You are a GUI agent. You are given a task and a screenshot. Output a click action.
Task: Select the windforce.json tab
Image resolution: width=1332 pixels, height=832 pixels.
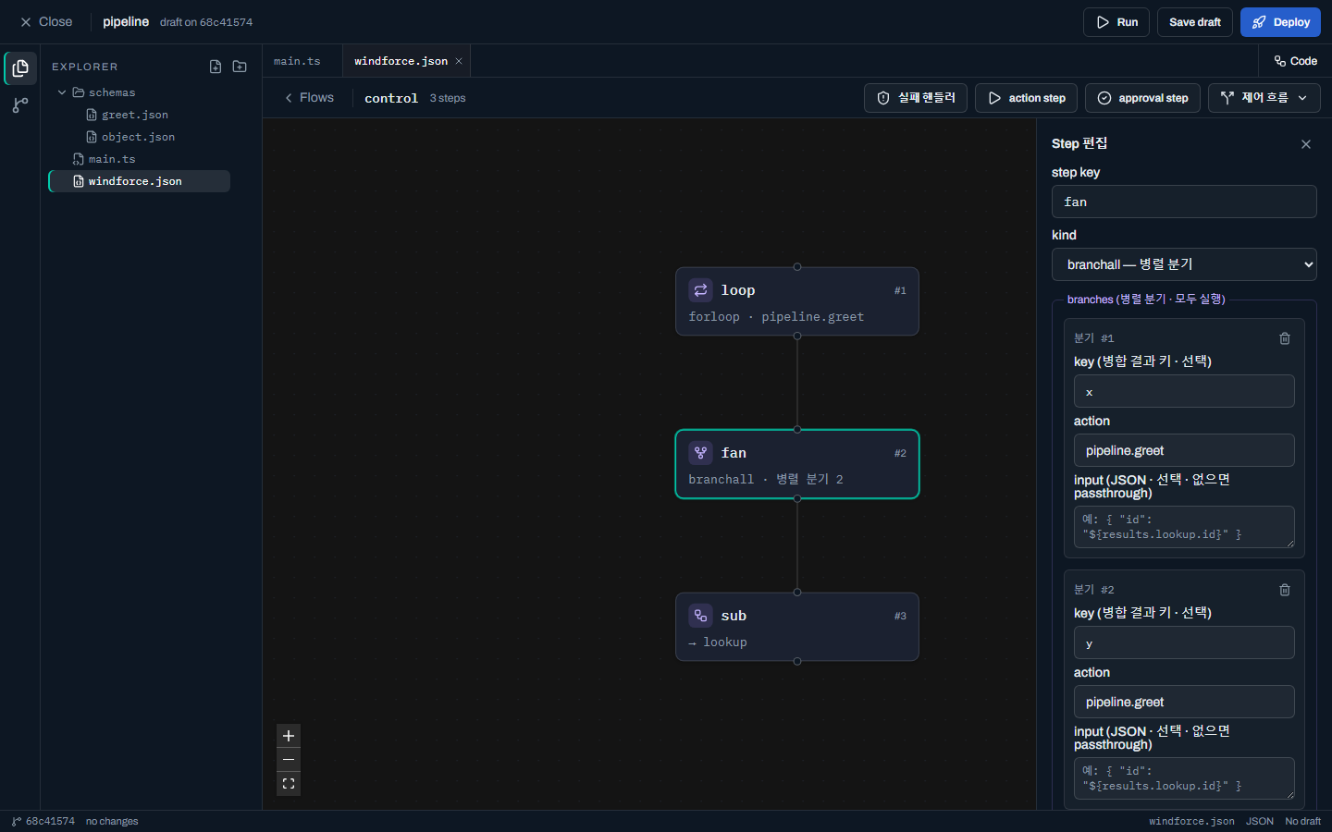point(401,61)
